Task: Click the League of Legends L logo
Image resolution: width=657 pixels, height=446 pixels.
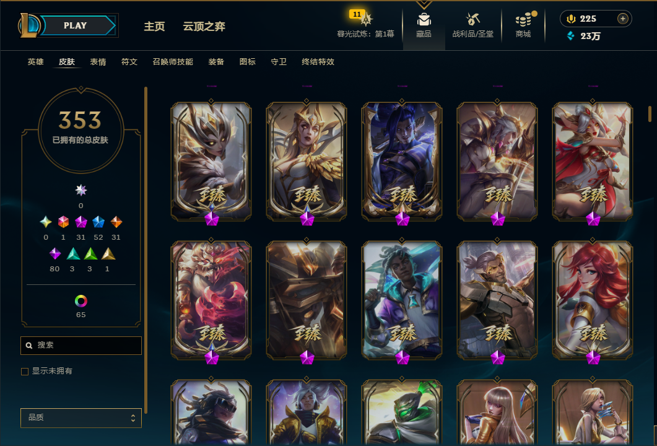Action: coord(28,25)
